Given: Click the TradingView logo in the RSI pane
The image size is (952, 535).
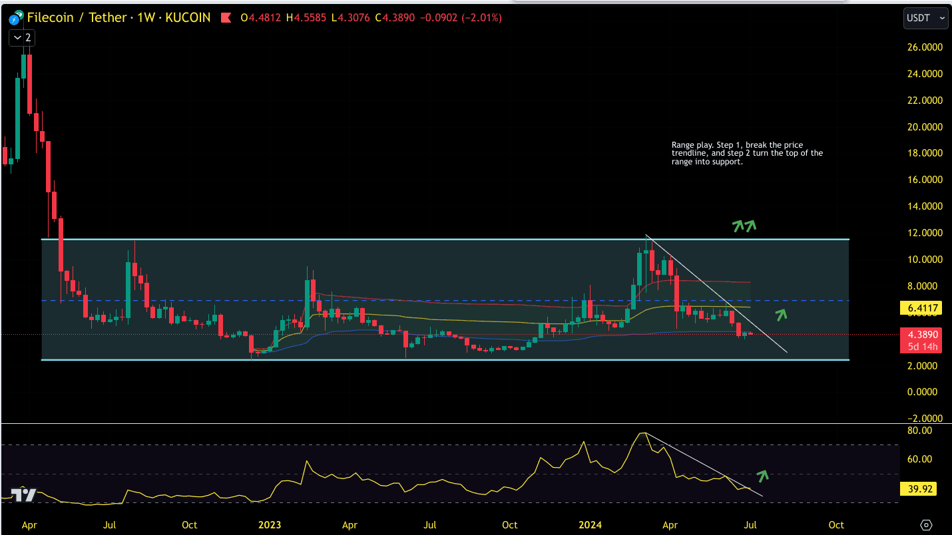Looking at the screenshot, I should (25, 494).
